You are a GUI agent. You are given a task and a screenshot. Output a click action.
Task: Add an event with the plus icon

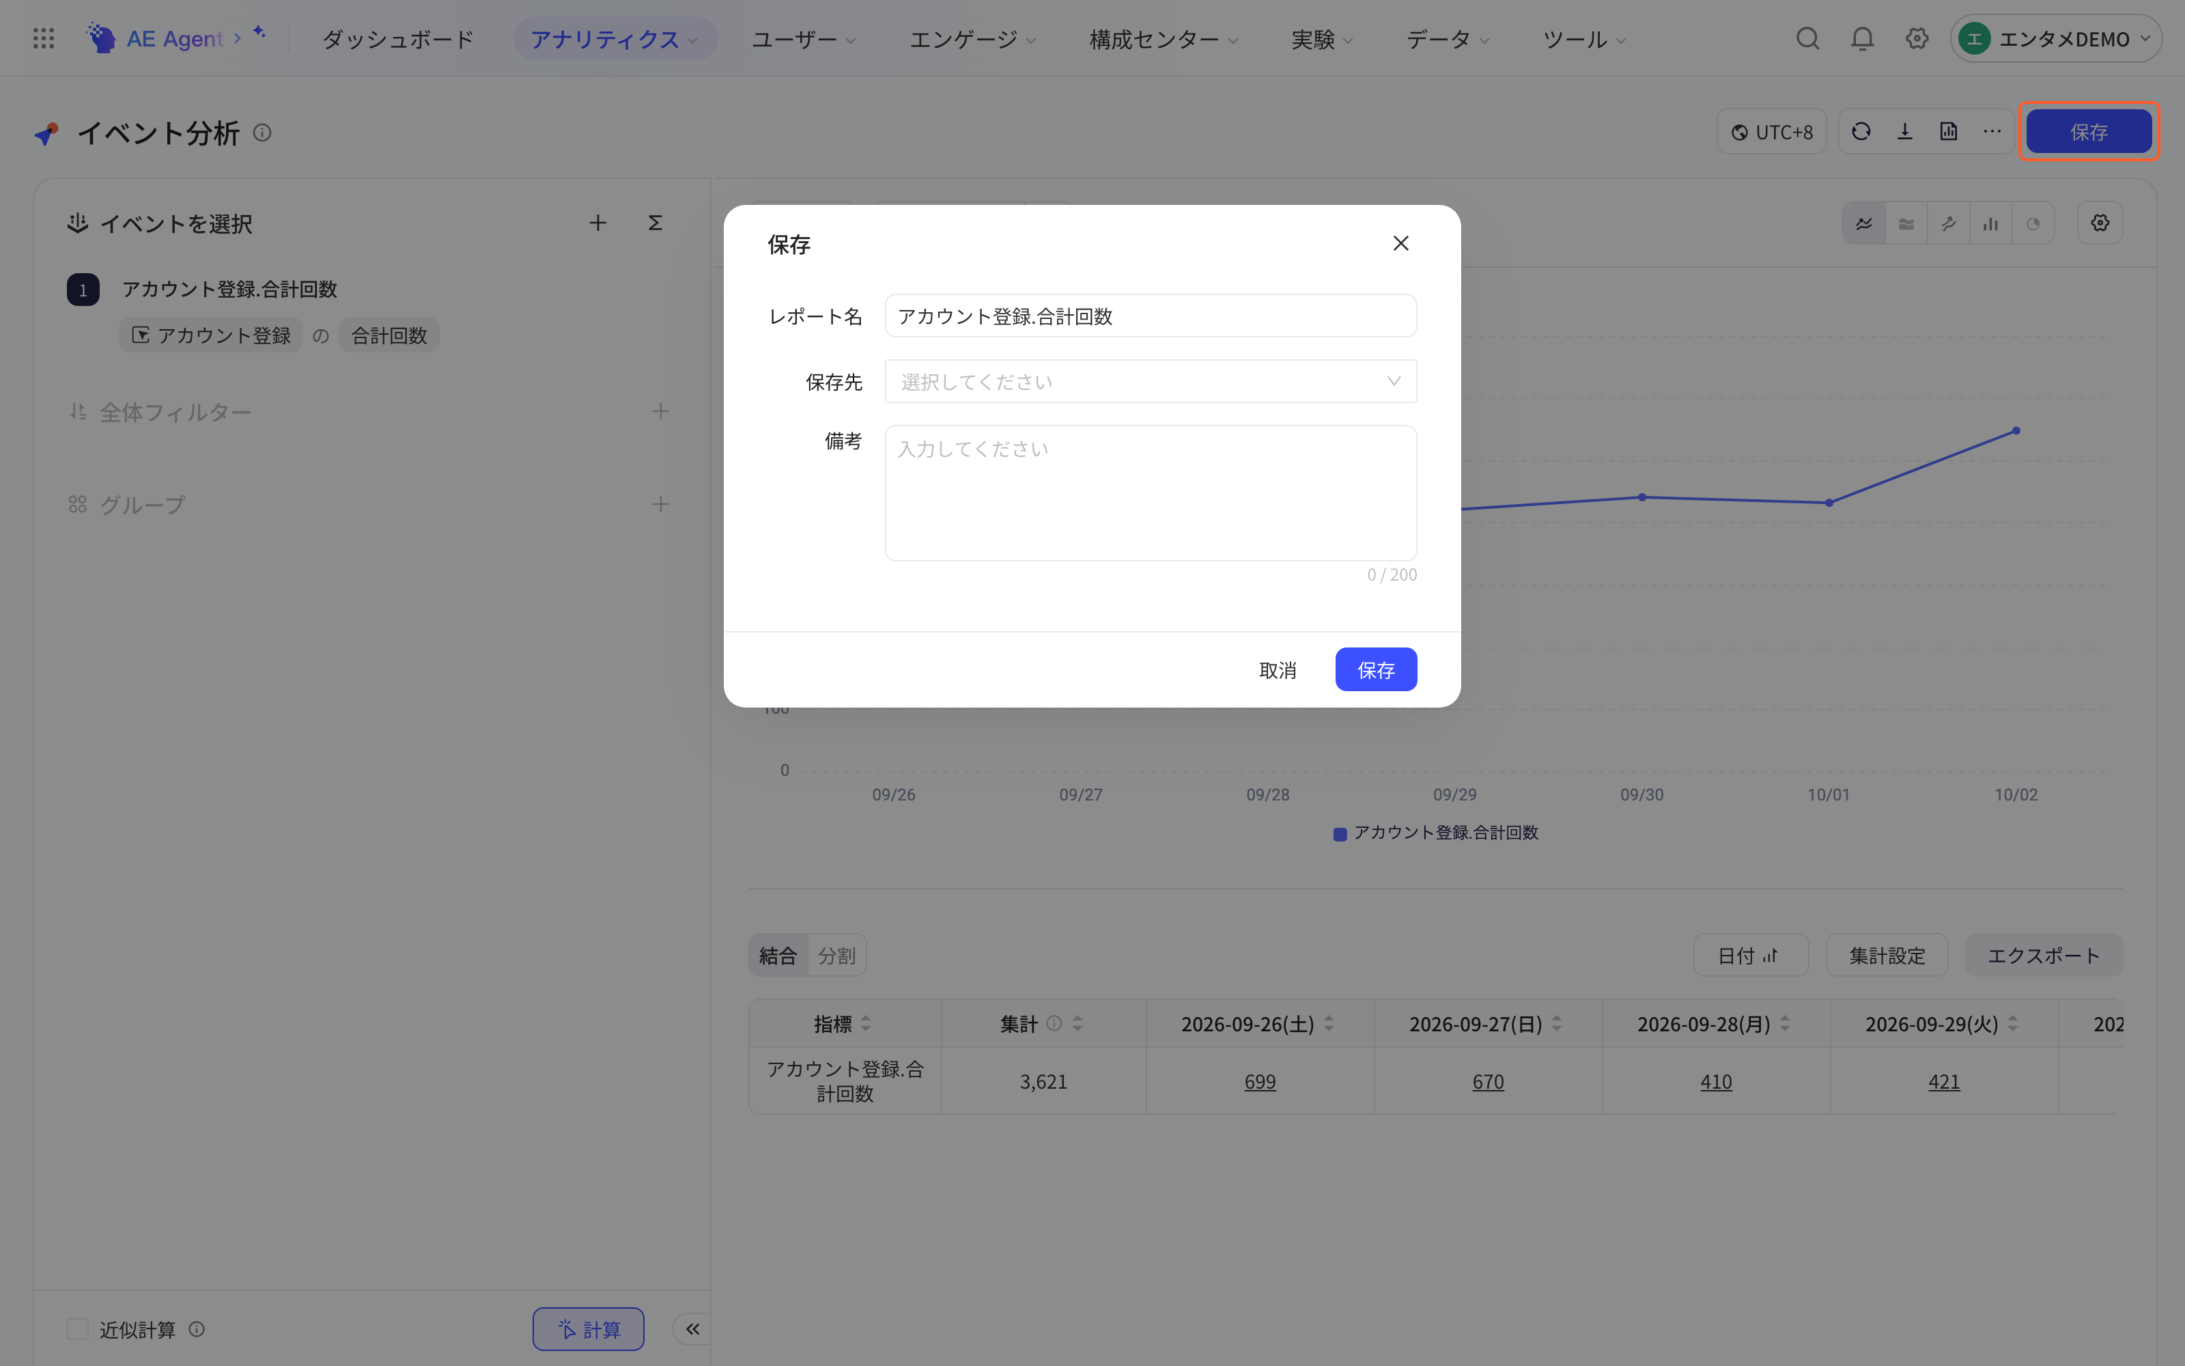[x=597, y=223]
